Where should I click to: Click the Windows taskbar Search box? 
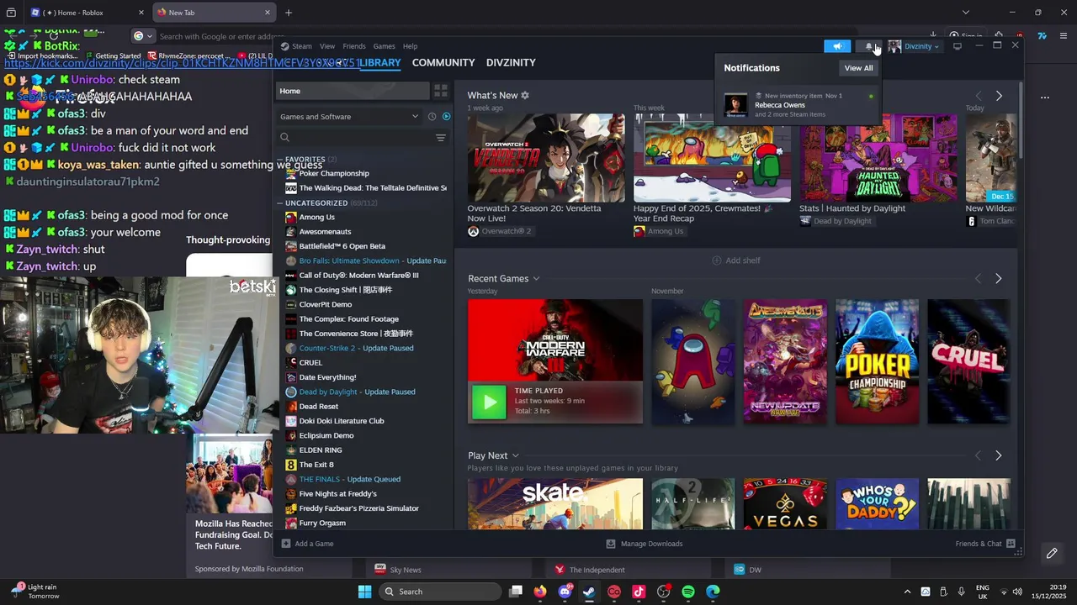pos(440,592)
